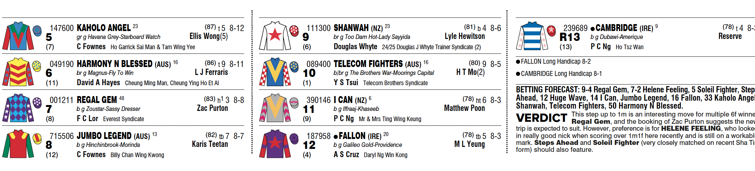Click Regal Gem's blue and purple diamond silks
The image size is (755, 171).
pyautogui.click(x=18, y=108)
